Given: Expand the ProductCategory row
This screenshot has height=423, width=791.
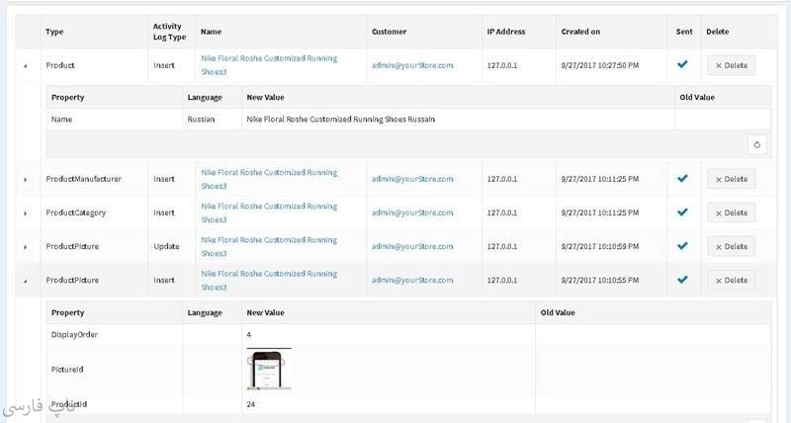Looking at the screenshot, I should [26, 213].
